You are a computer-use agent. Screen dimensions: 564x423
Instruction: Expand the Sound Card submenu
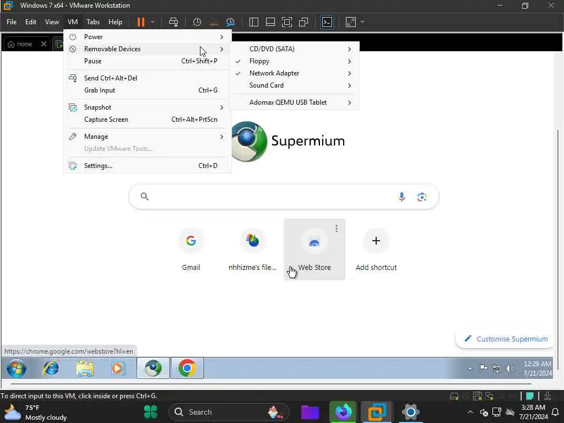point(294,85)
